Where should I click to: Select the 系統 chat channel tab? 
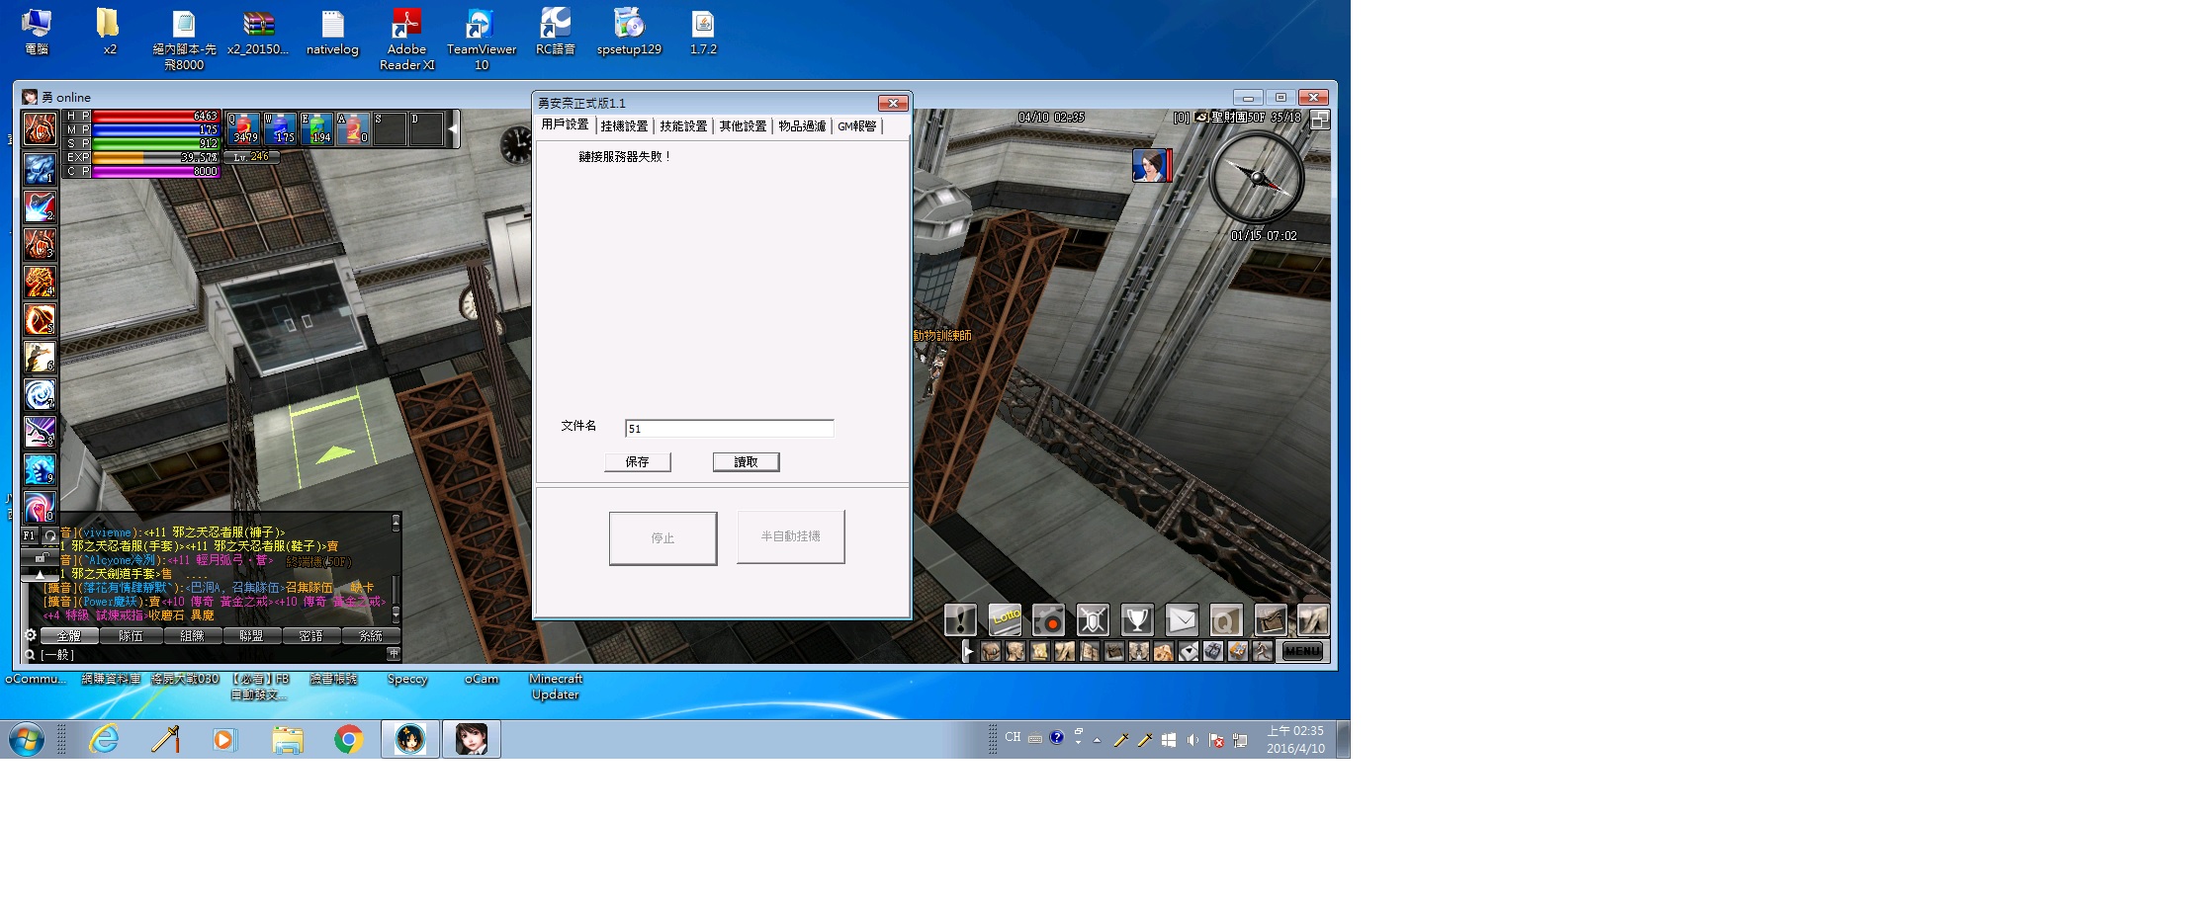point(370,636)
